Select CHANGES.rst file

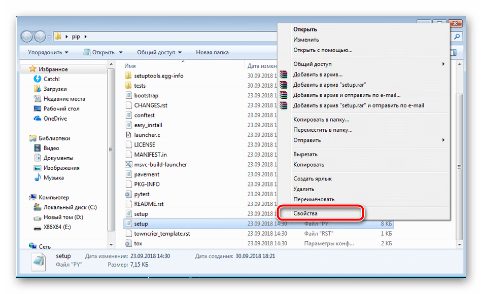coord(151,105)
